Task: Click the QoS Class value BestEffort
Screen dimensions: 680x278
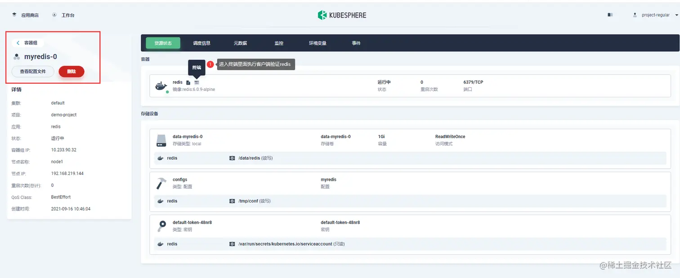Action: (61, 197)
